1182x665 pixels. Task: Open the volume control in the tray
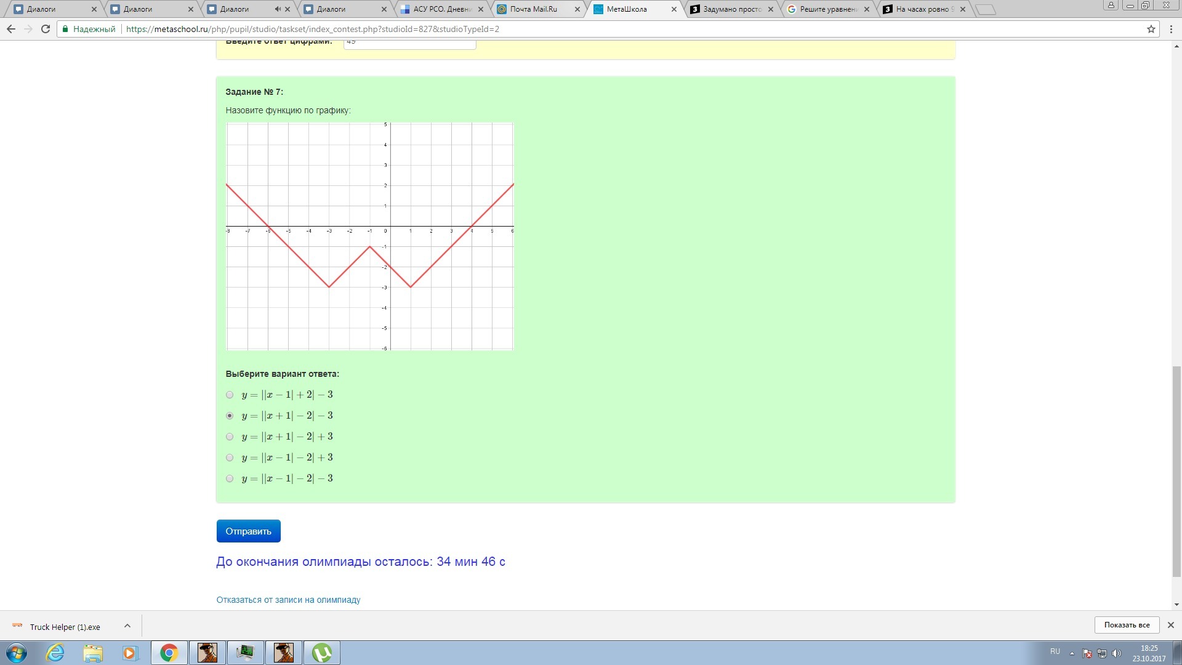click(x=1117, y=652)
